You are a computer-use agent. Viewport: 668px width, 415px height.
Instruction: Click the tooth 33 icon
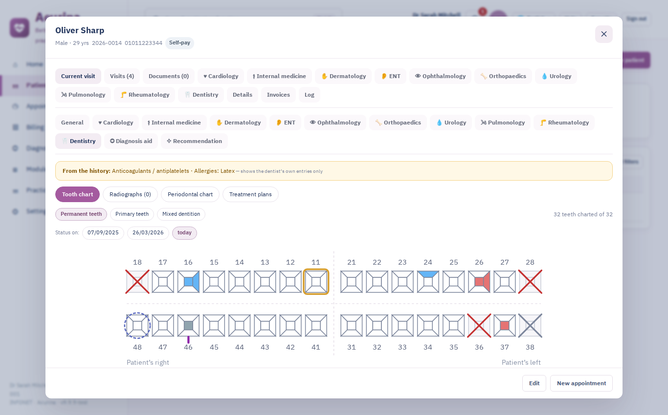(402, 326)
